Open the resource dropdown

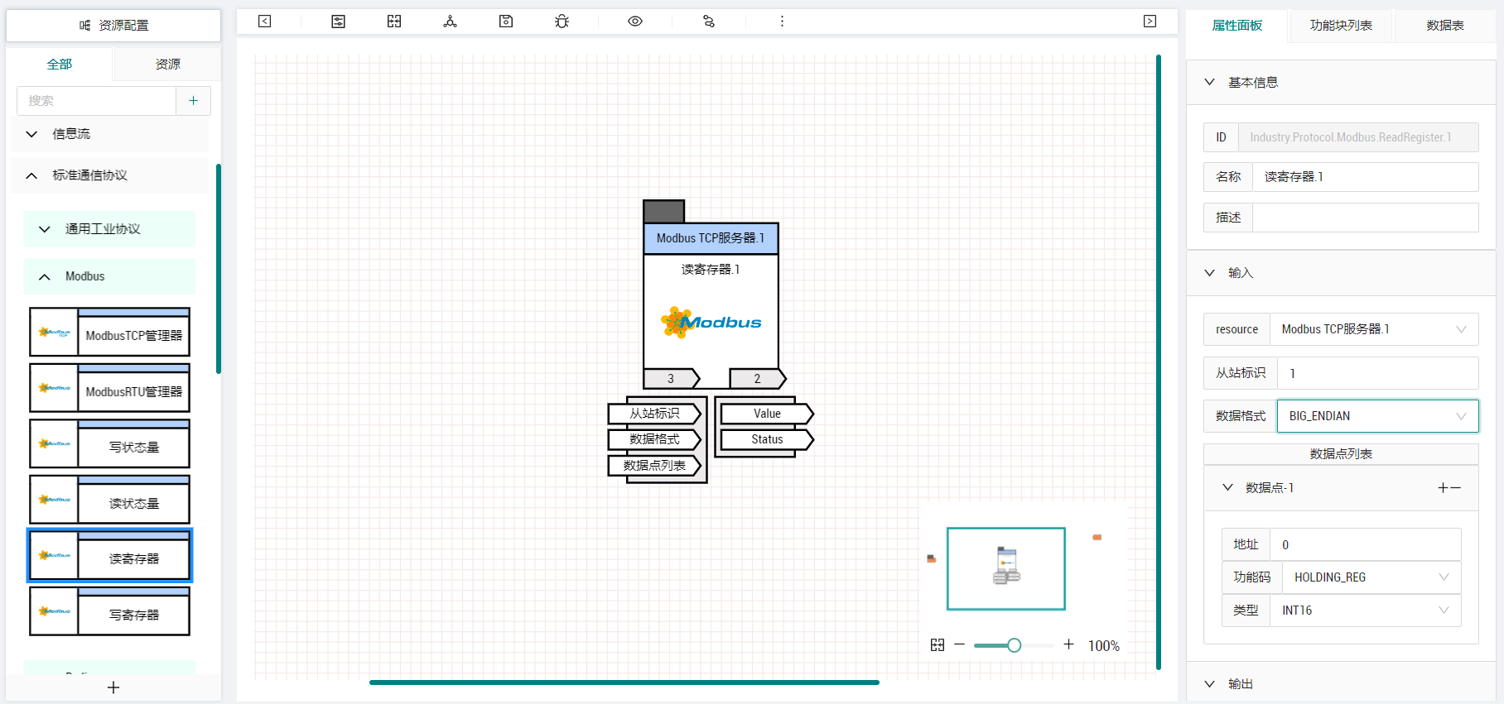(1374, 329)
